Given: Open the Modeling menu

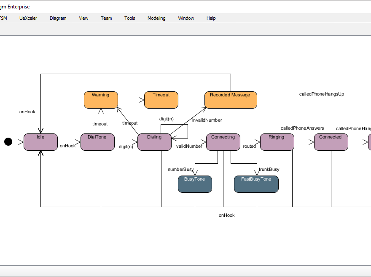Looking at the screenshot, I should 156,18.
